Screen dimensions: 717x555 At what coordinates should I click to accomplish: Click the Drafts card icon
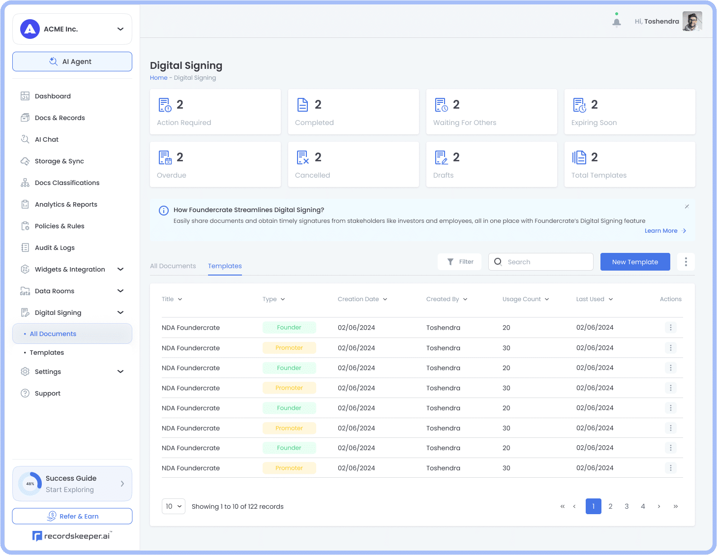click(441, 157)
